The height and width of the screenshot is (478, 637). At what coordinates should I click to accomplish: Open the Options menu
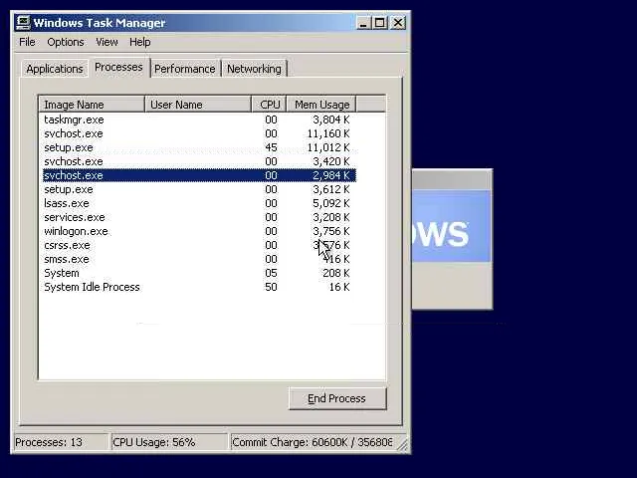pos(66,42)
